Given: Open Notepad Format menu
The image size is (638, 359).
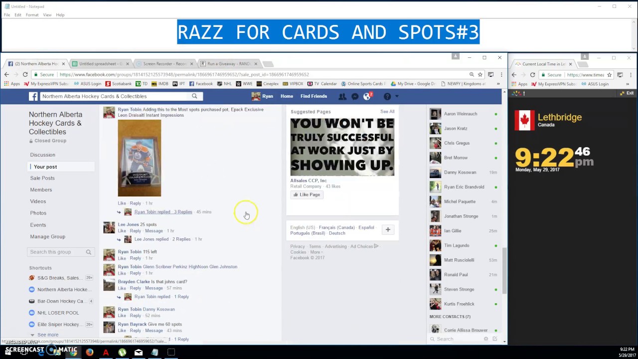Looking at the screenshot, I should click(x=32, y=15).
